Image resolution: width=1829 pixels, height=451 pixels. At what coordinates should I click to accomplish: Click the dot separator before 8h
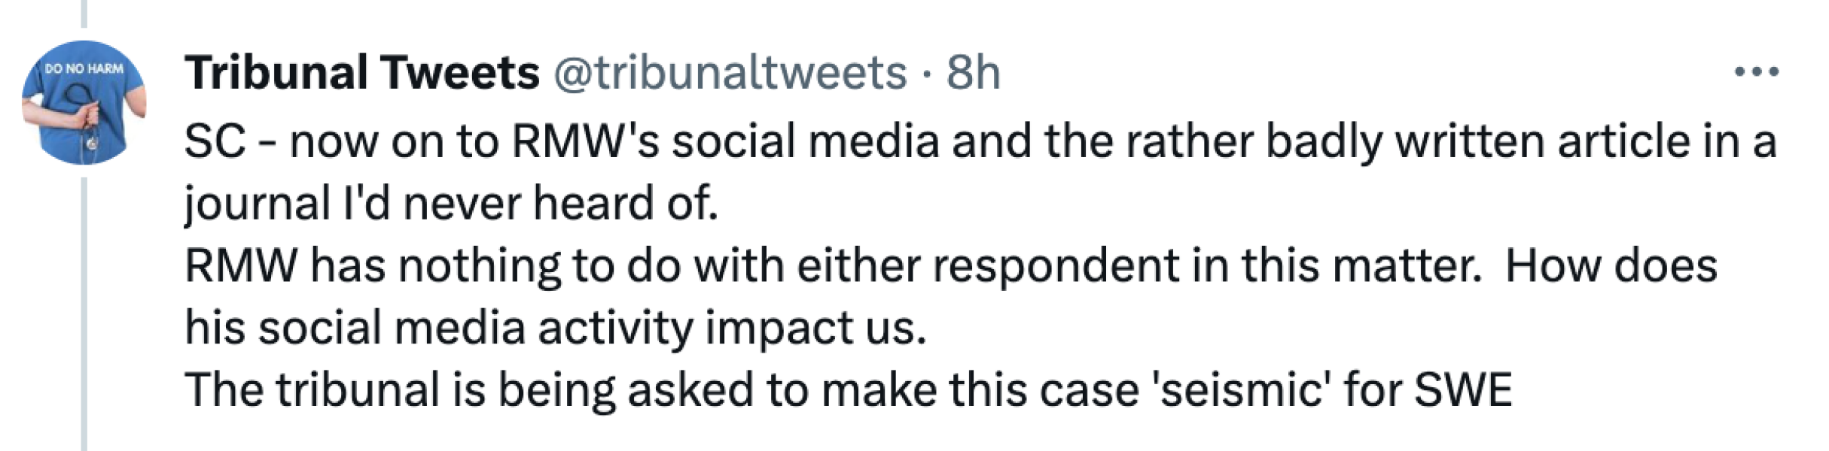[x=927, y=74]
